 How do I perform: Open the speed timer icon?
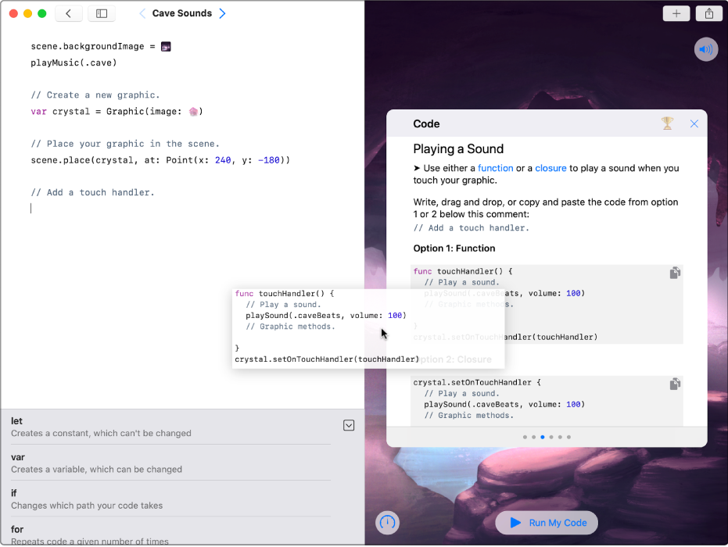[x=387, y=523]
